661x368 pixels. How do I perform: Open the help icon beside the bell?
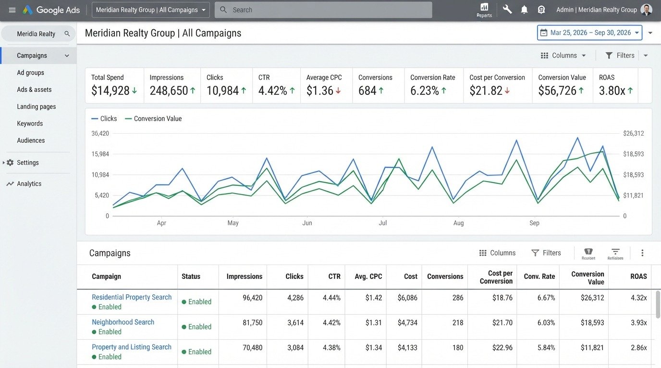pos(541,10)
